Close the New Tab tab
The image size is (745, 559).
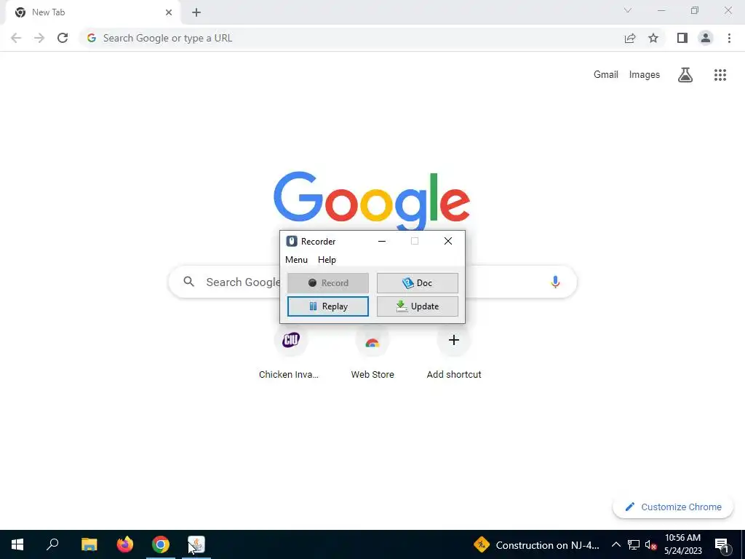tap(169, 12)
